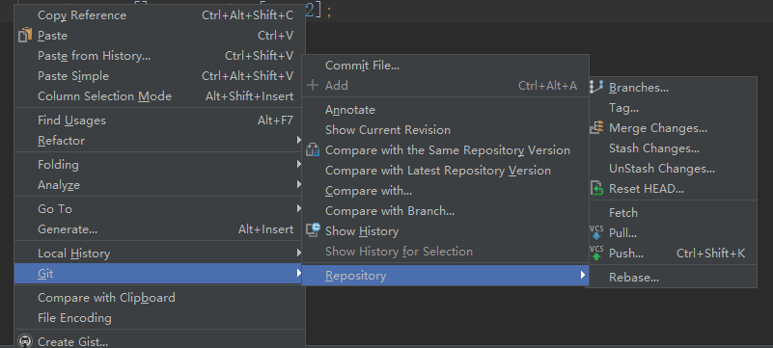Click the Show History clock icon

(313, 230)
